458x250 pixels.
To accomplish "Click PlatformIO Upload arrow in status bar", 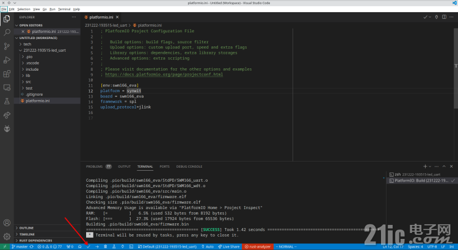I will click(97, 247).
